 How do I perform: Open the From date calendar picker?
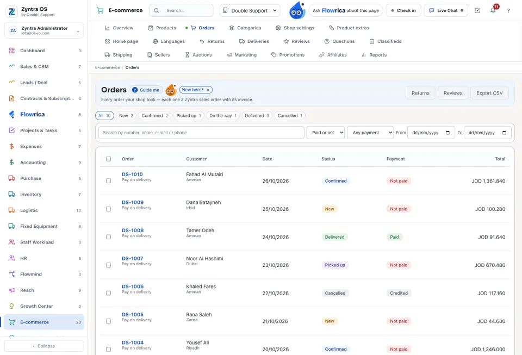pyautogui.click(x=448, y=133)
